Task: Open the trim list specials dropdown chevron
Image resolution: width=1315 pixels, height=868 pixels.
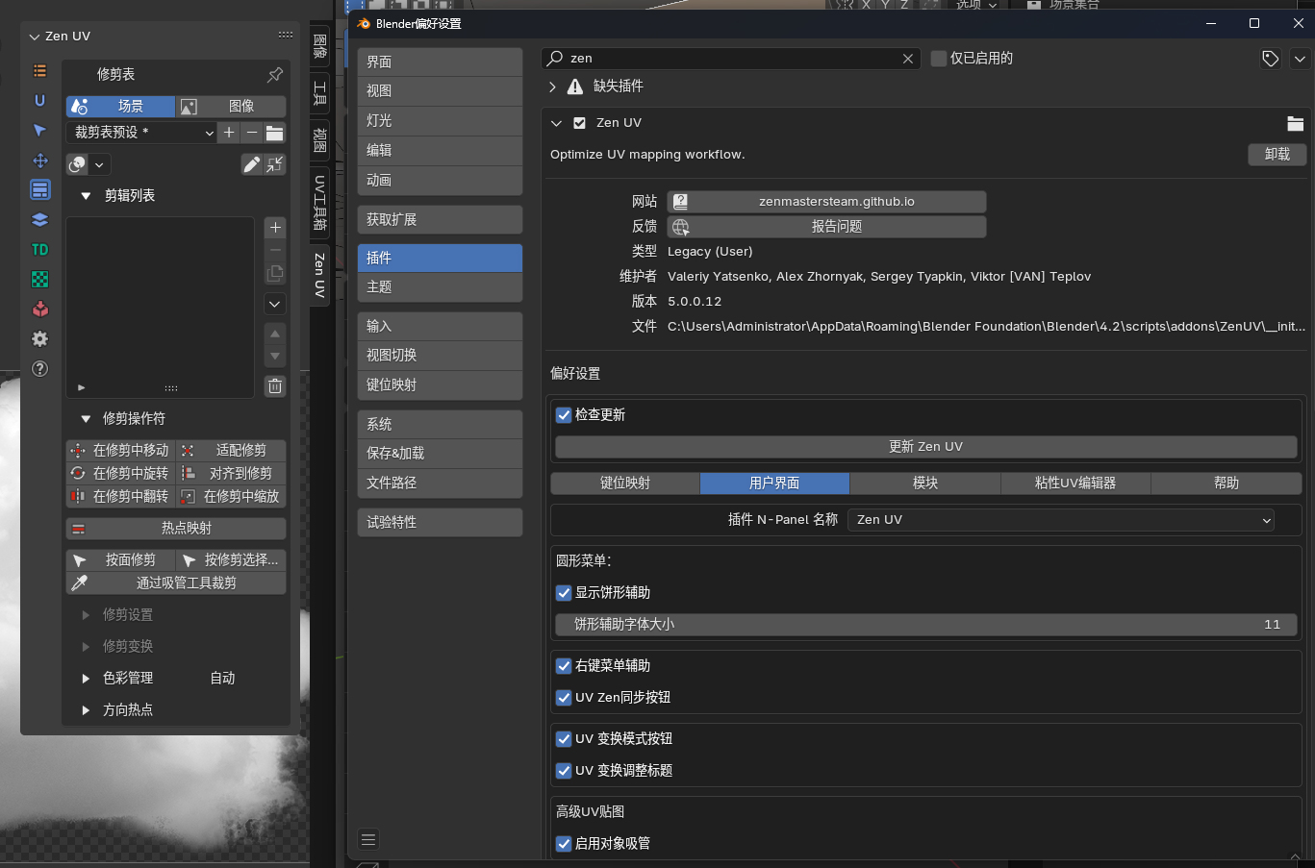Action: [x=275, y=304]
